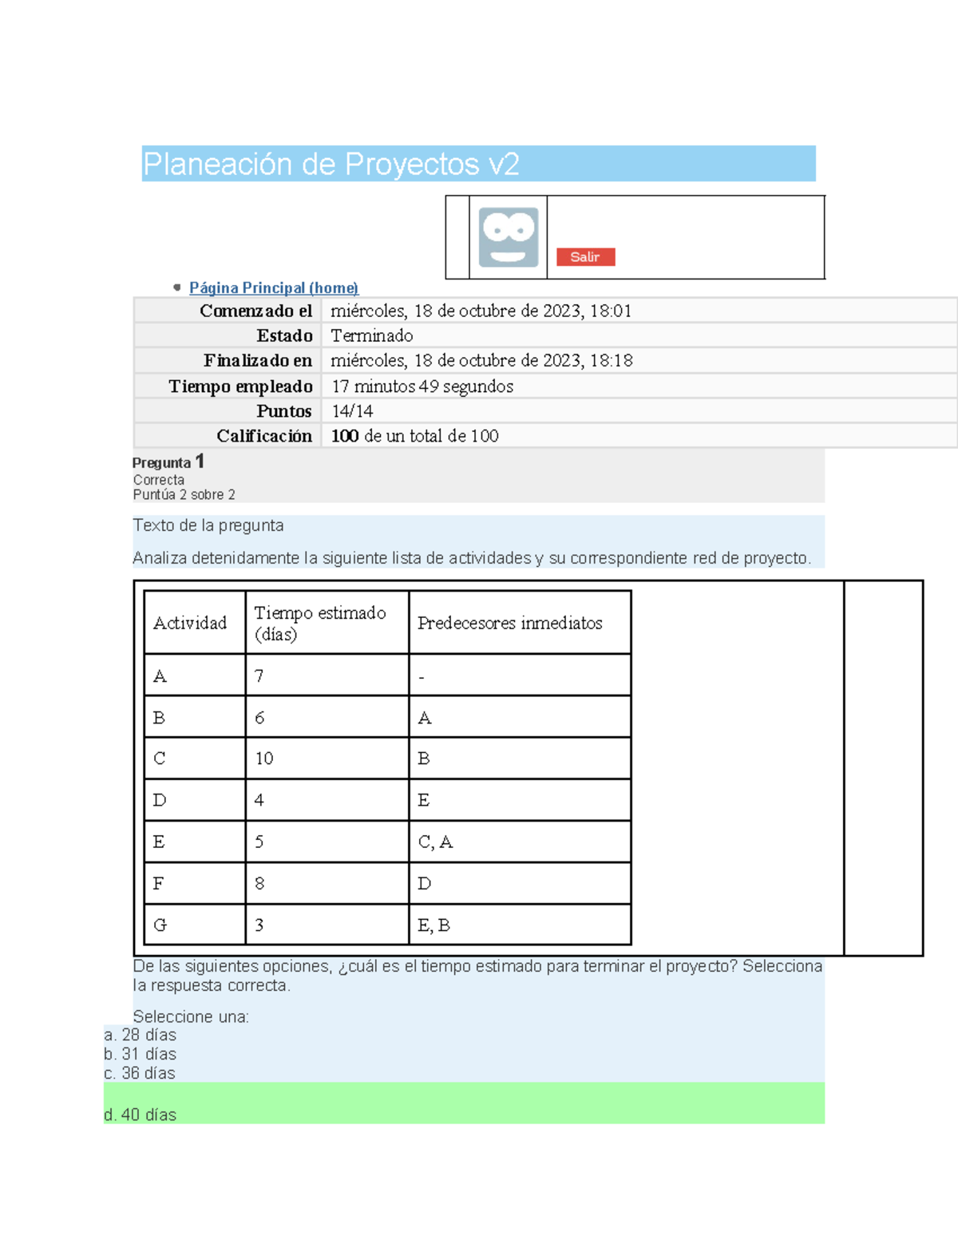Click predecessor cell 'E, B'
Viewport: 958px width, 1240px height.
click(x=520, y=925)
